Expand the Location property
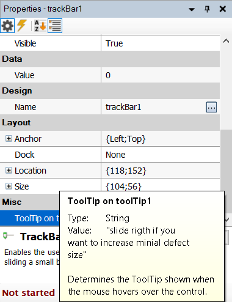232x302 pixels. tap(9, 171)
